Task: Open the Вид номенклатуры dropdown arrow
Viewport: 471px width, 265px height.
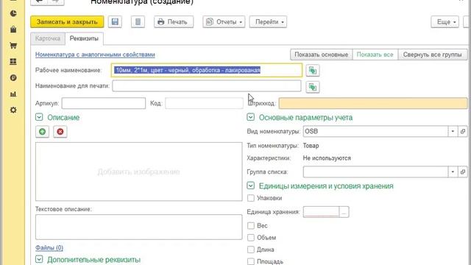Action: (453, 131)
